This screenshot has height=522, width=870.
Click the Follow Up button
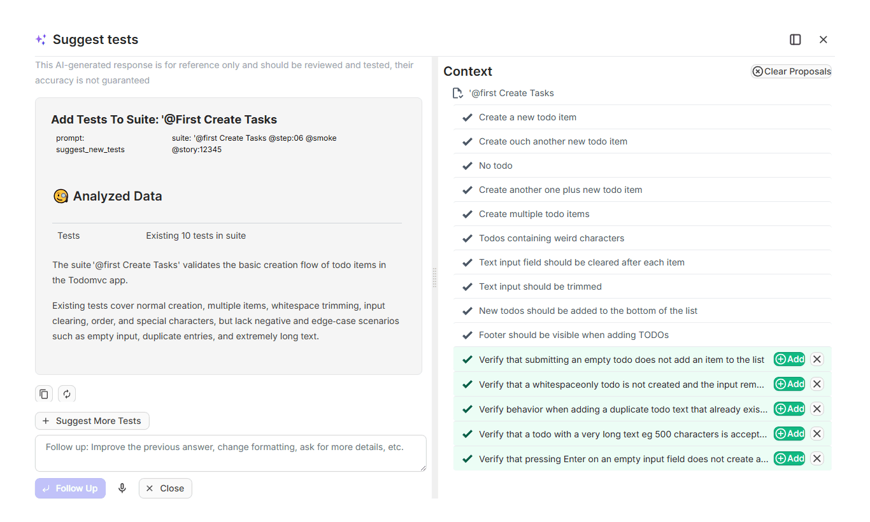[x=70, y=488]
